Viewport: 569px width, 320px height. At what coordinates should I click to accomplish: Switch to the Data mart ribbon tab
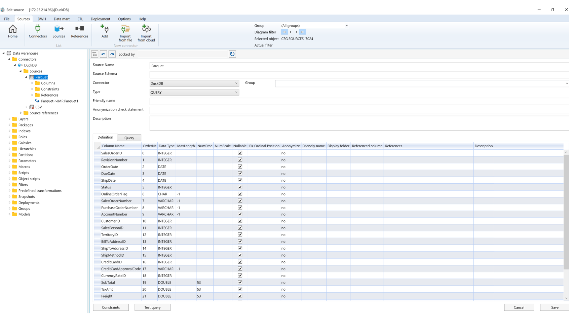(62, 19)
